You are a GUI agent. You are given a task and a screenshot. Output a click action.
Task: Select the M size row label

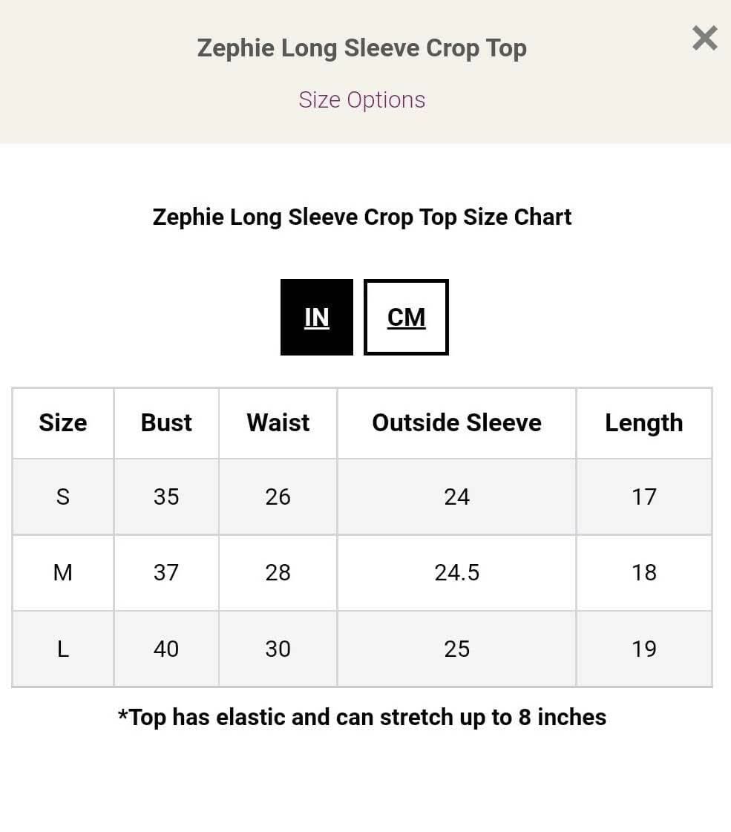point(63,572)
